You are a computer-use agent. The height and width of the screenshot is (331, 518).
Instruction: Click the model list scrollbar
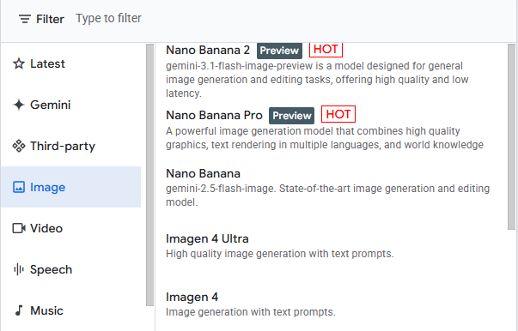point(512,136)
